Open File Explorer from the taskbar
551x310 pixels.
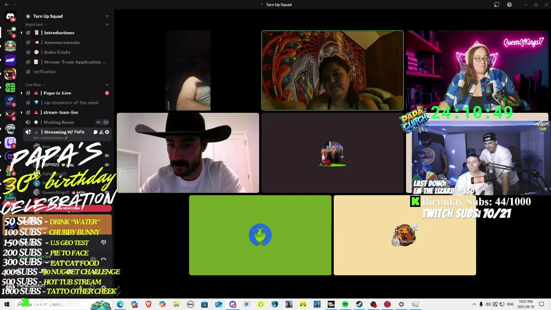[x=176, y=304]
